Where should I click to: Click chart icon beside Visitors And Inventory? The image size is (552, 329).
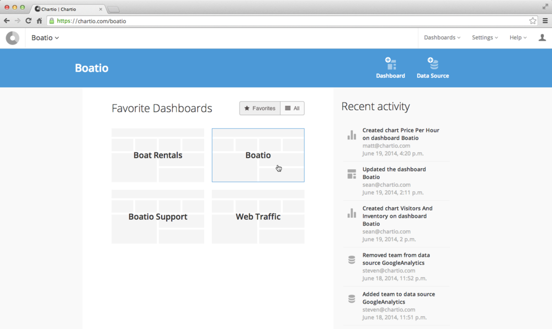(352, 213)
